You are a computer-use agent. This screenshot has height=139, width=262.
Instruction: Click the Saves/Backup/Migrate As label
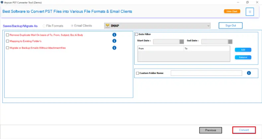pyautogui.click(x=20, y=26)
